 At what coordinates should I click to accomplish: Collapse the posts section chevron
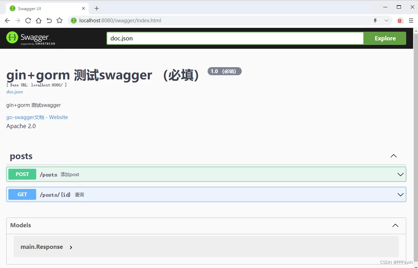394,156
